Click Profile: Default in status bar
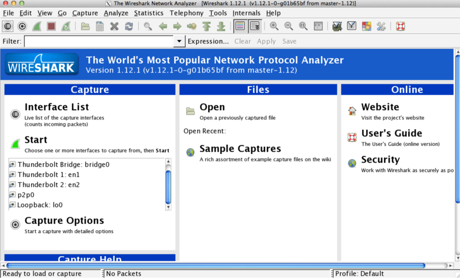 click(x=359, y=273)
